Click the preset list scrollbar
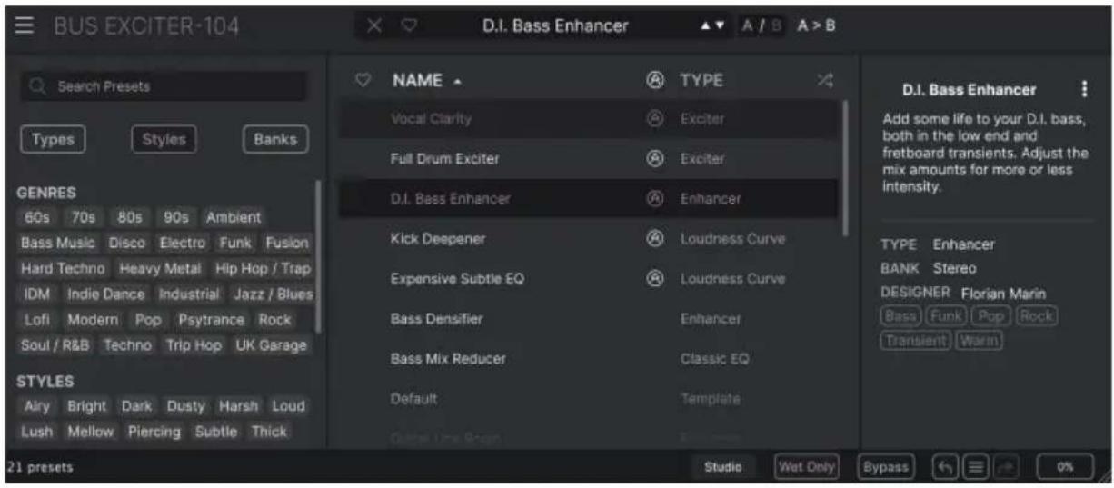Viewport: 1114px width, 488px height. click(x=847, y=168)
